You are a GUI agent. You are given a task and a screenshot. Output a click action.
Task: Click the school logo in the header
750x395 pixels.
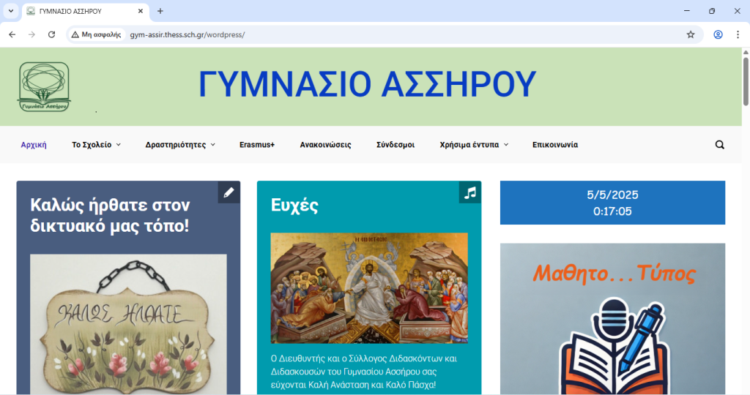pyautogui.click(x=44, y=86)
